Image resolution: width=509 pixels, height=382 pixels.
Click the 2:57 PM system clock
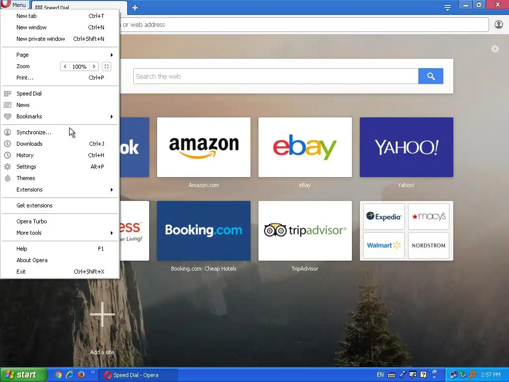[x=491, y=375]
